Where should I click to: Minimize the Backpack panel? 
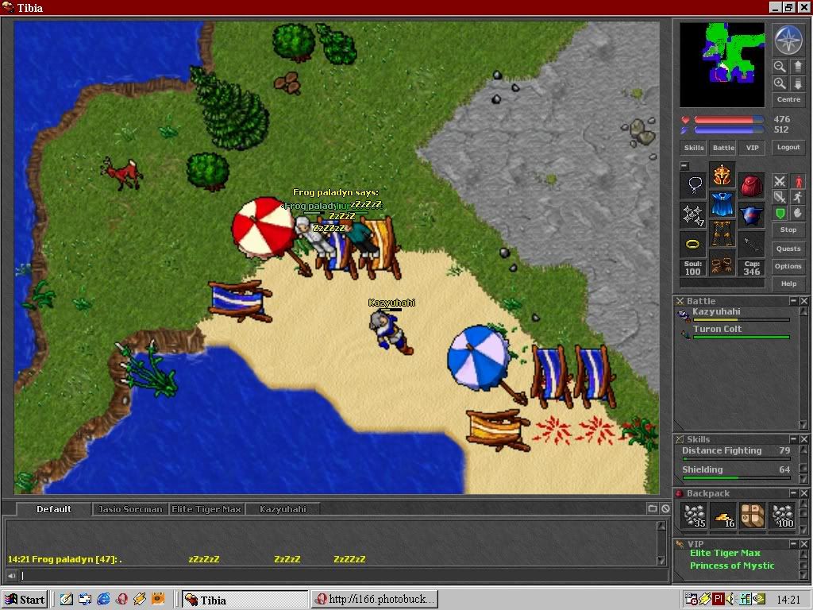pos(793,493)
